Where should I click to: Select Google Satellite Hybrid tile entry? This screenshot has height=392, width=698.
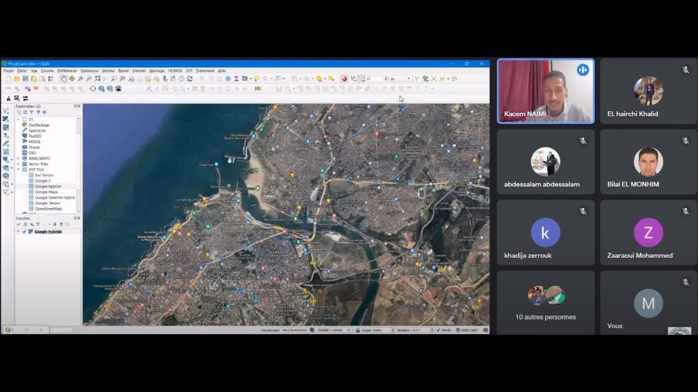[55, 198]
